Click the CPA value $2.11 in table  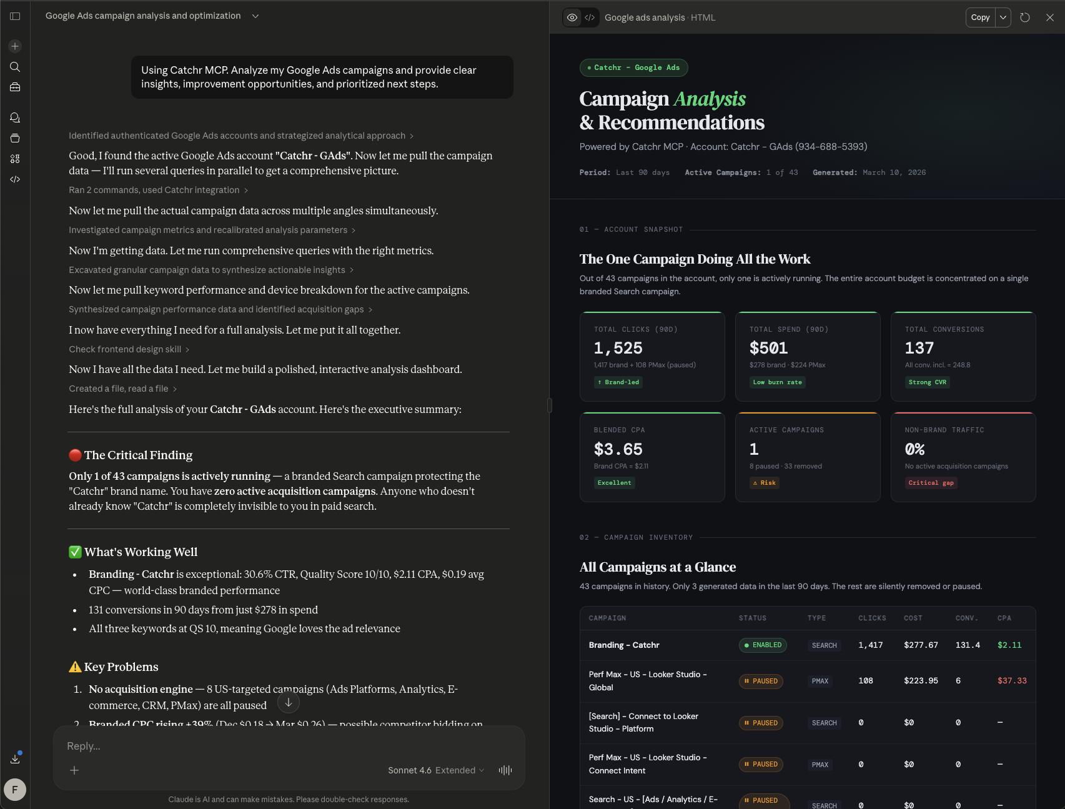[x=1009, y=645]
